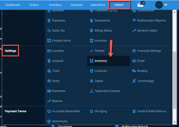Click the Picklist checkmark icon

(91, 51)
